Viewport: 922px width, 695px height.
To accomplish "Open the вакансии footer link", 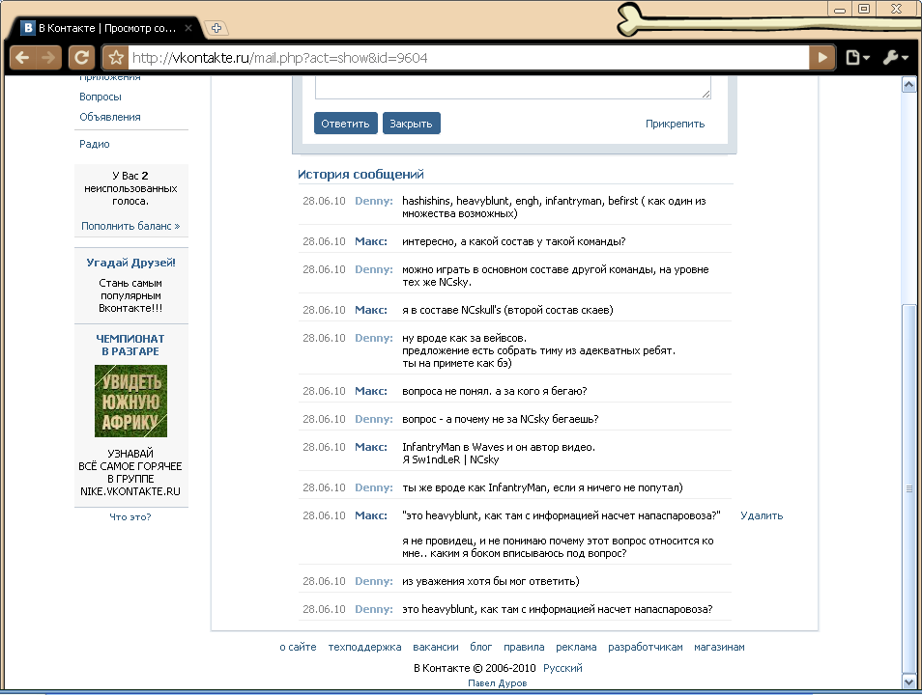I will point(436,647).
